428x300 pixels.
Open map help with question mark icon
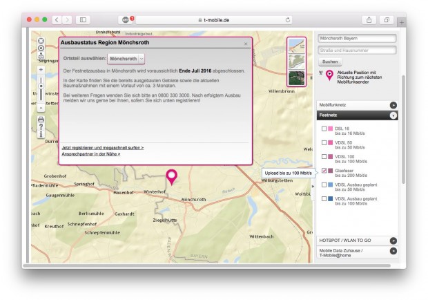point(41,126)
